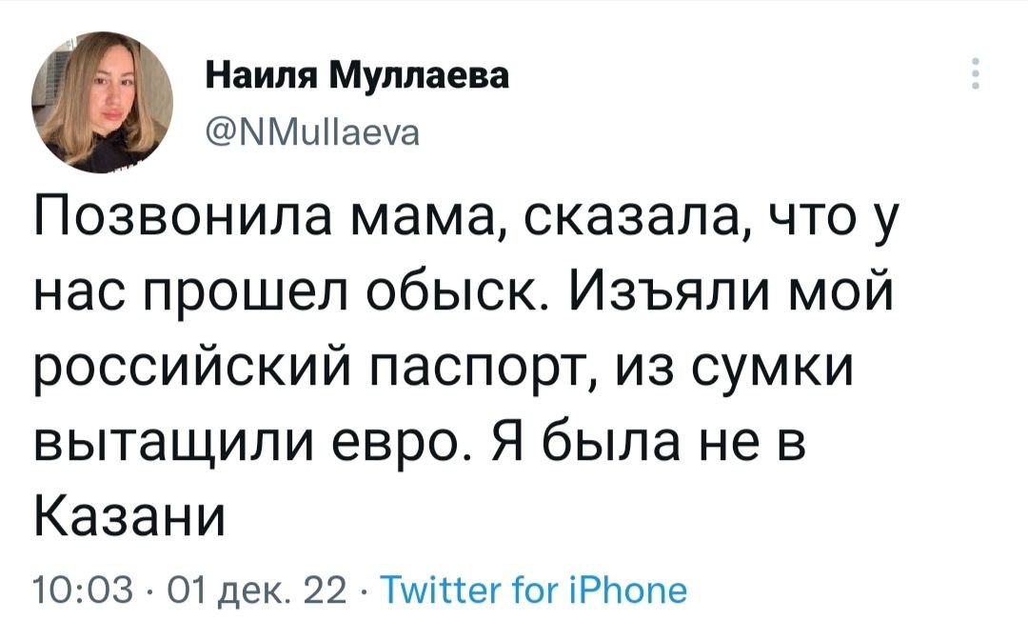Open the Twitter for iPhone source link
The height and width of the screenshot is (640, 1028).
point(534,590)
